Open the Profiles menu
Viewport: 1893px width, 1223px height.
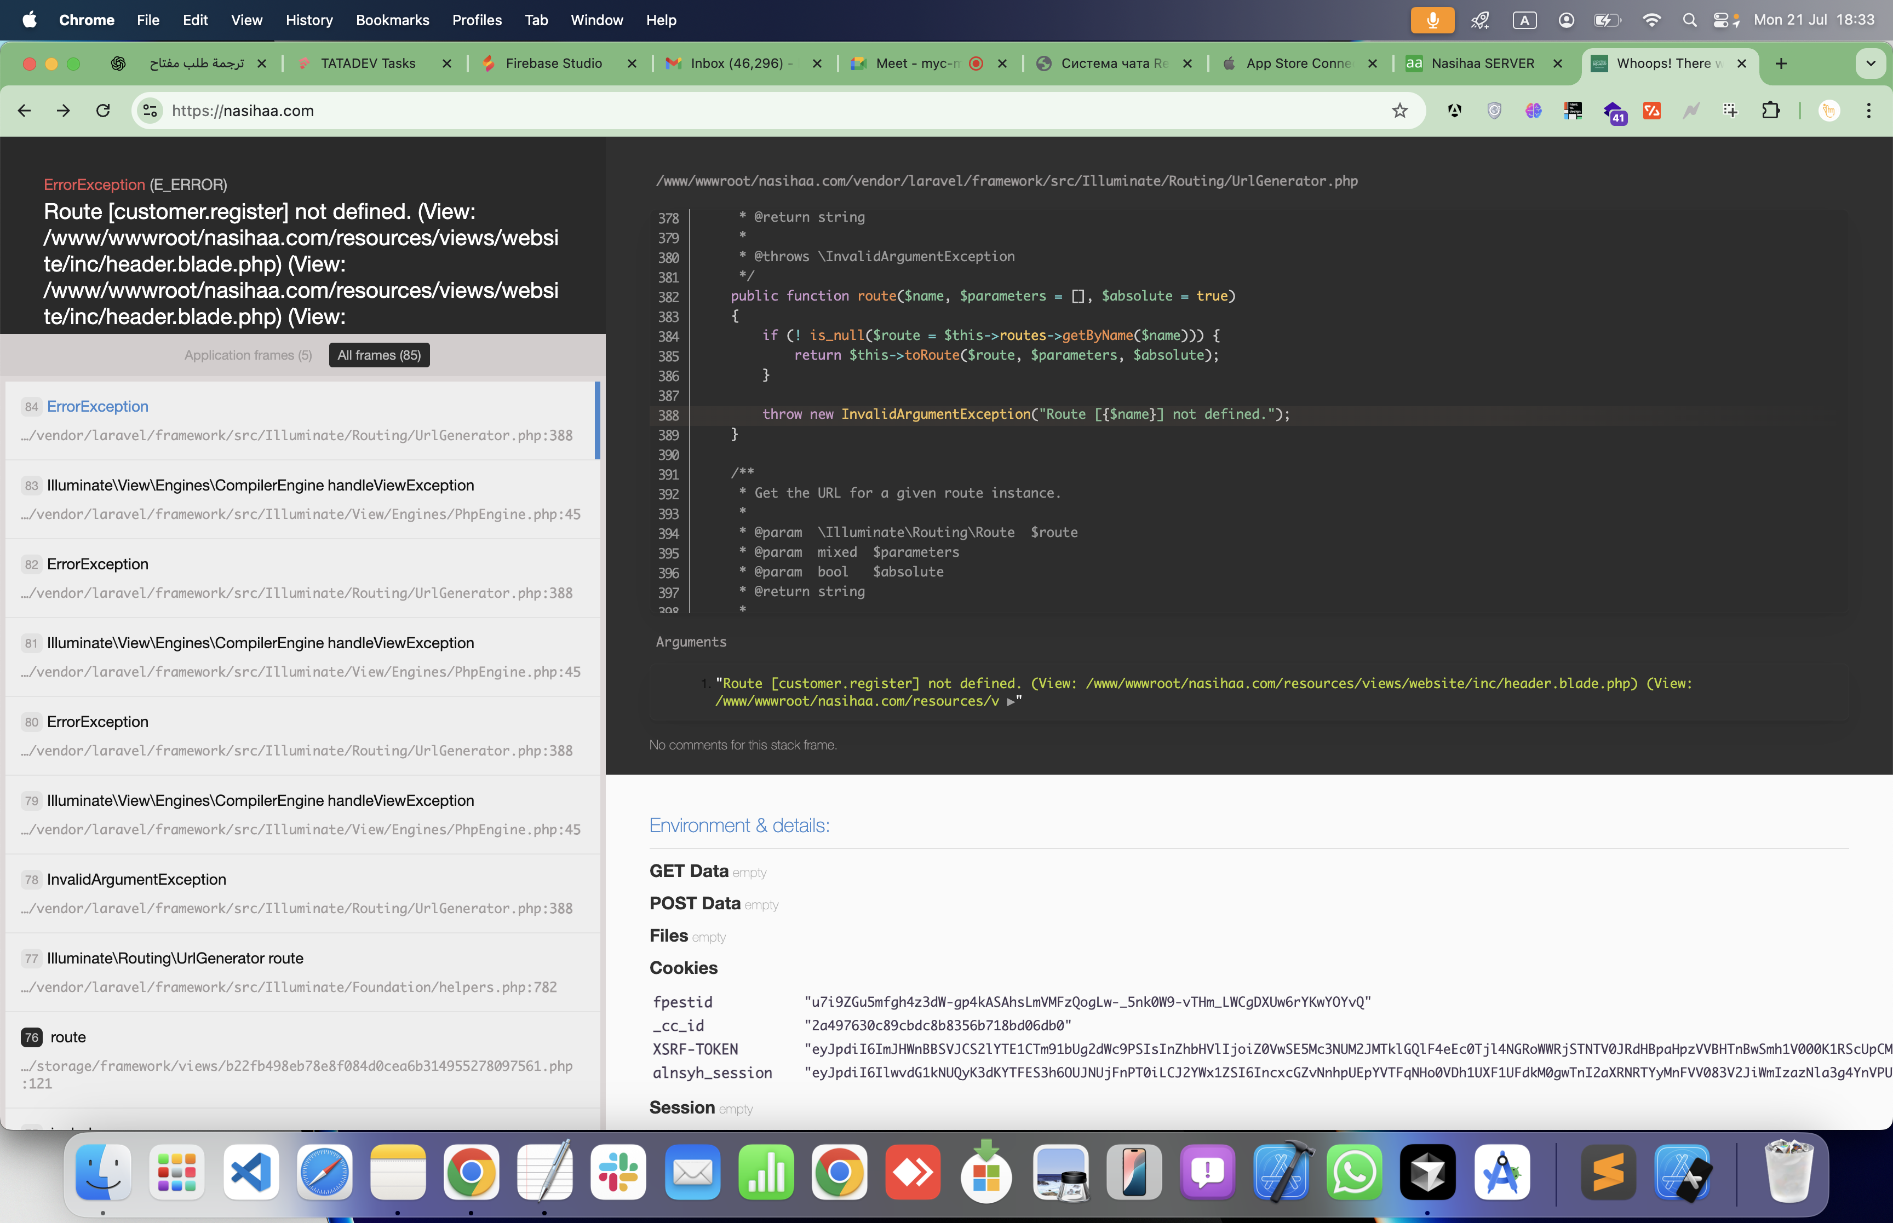(477, 20)
